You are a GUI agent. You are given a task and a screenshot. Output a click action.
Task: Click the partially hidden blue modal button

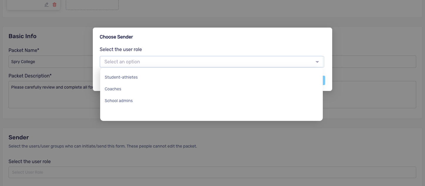coord(324,80)
